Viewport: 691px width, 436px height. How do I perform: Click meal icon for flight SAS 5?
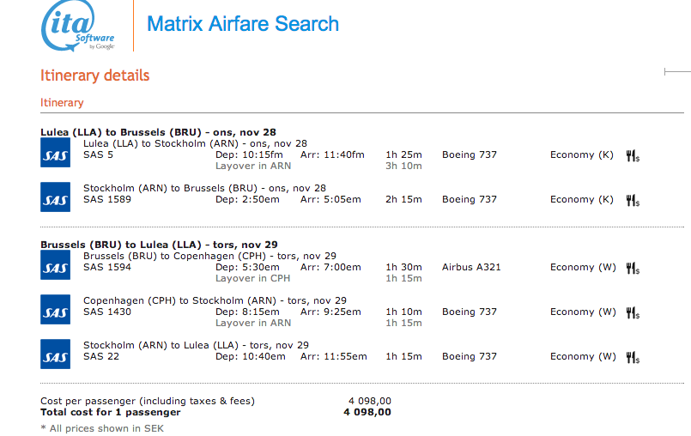click(x=633, y=156)
